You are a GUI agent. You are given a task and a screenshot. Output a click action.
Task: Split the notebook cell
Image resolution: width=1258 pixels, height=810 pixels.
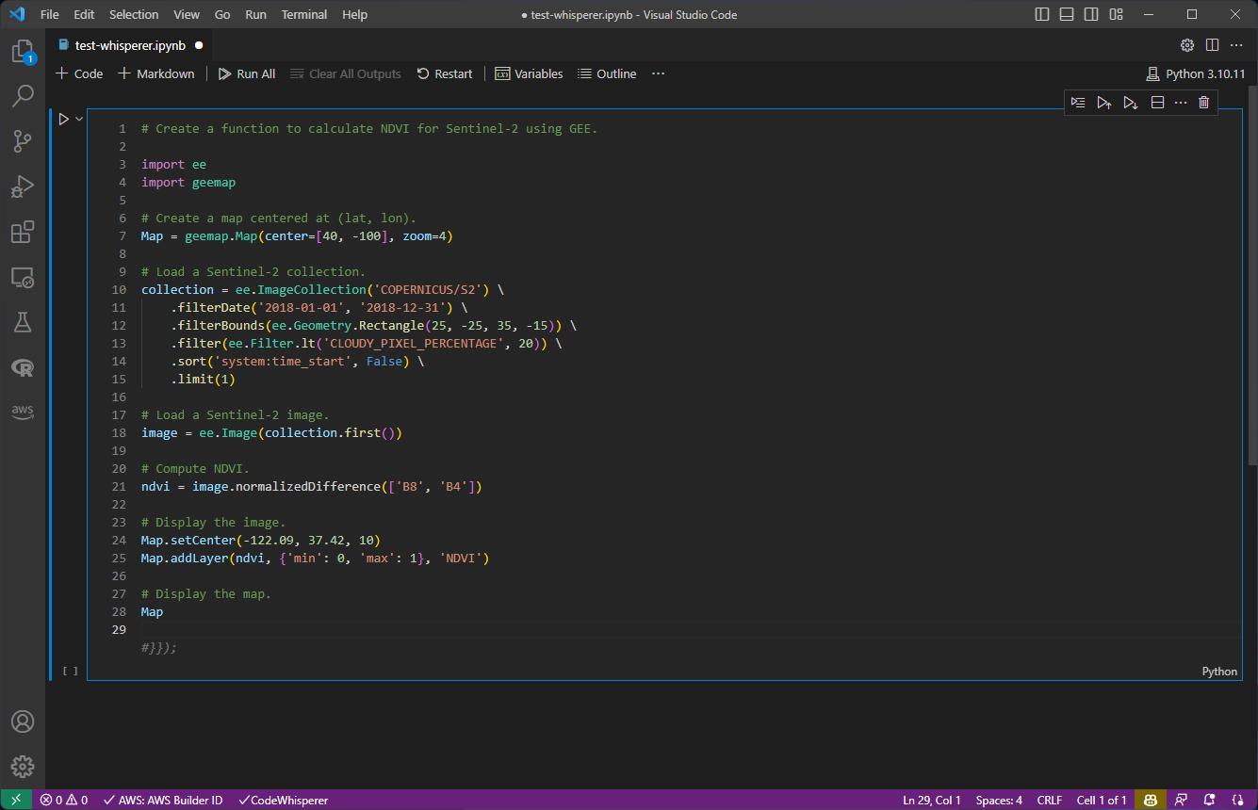(1156, 102)
